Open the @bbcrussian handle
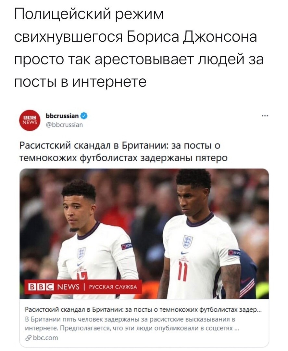The image size is (288, 351). pos(64,125)
